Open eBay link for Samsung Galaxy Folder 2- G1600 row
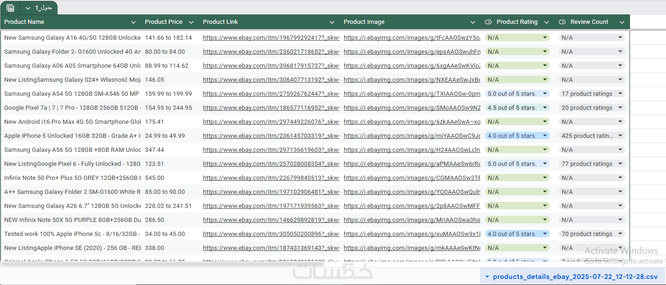The height and width of the screenshot is (285, 666). 271,52
